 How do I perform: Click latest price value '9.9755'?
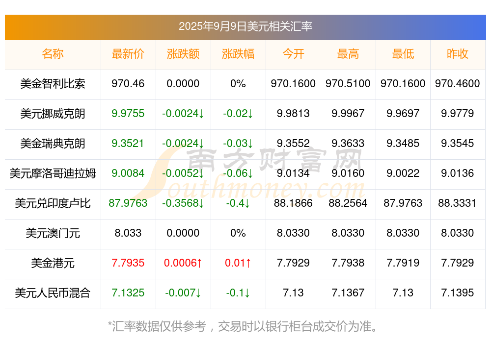[x=128, y=114]
